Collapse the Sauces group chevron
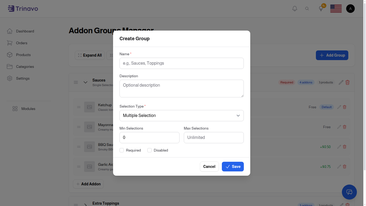 85,82
